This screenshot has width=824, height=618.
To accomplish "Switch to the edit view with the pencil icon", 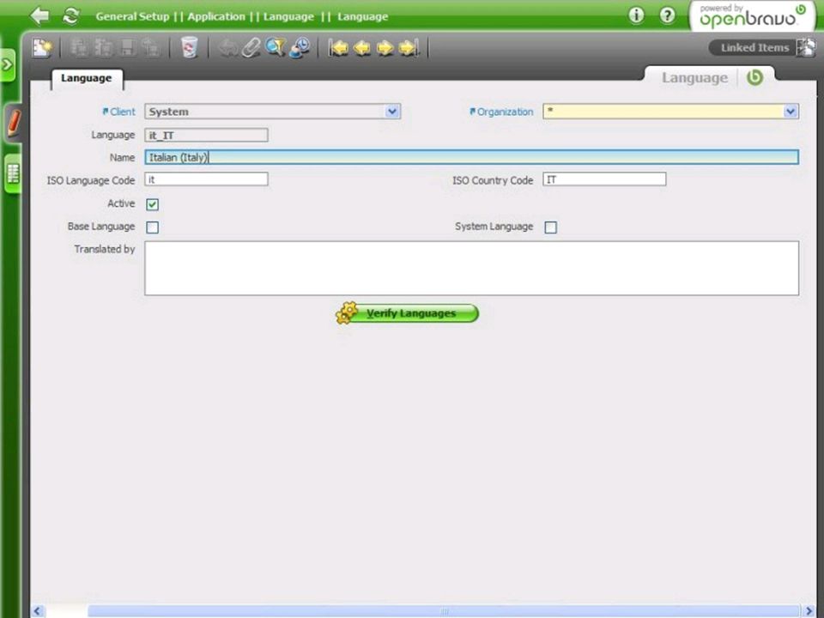I will pos(13,123).
